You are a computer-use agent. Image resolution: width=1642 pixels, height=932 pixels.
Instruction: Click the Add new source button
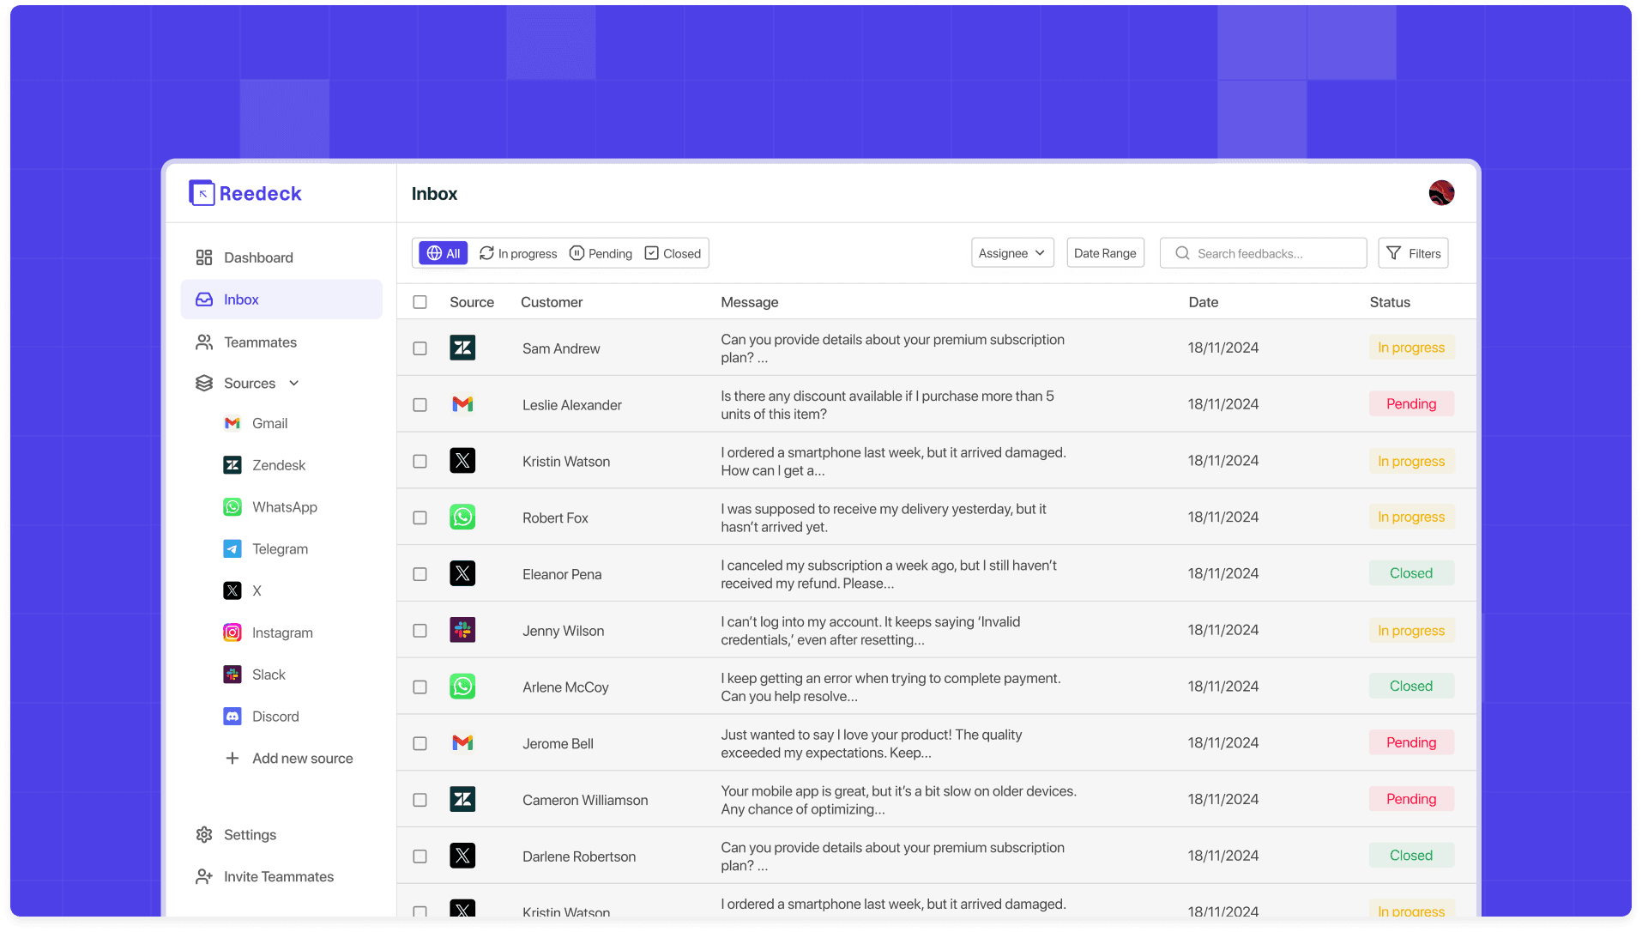coord(288,758)
